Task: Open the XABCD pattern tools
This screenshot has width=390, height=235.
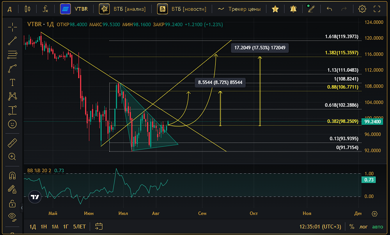Action: pos(12,96)
